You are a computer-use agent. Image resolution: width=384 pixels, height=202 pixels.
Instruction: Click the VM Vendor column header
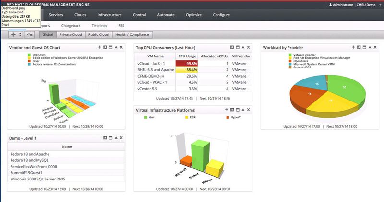pyautogui.click(x=241, y=56)
